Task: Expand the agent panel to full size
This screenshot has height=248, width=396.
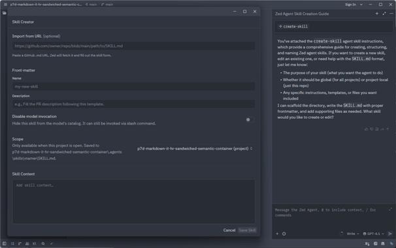Action: [384, 14]
